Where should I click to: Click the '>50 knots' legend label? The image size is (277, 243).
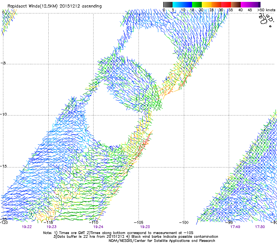click(x=267, y=10)
